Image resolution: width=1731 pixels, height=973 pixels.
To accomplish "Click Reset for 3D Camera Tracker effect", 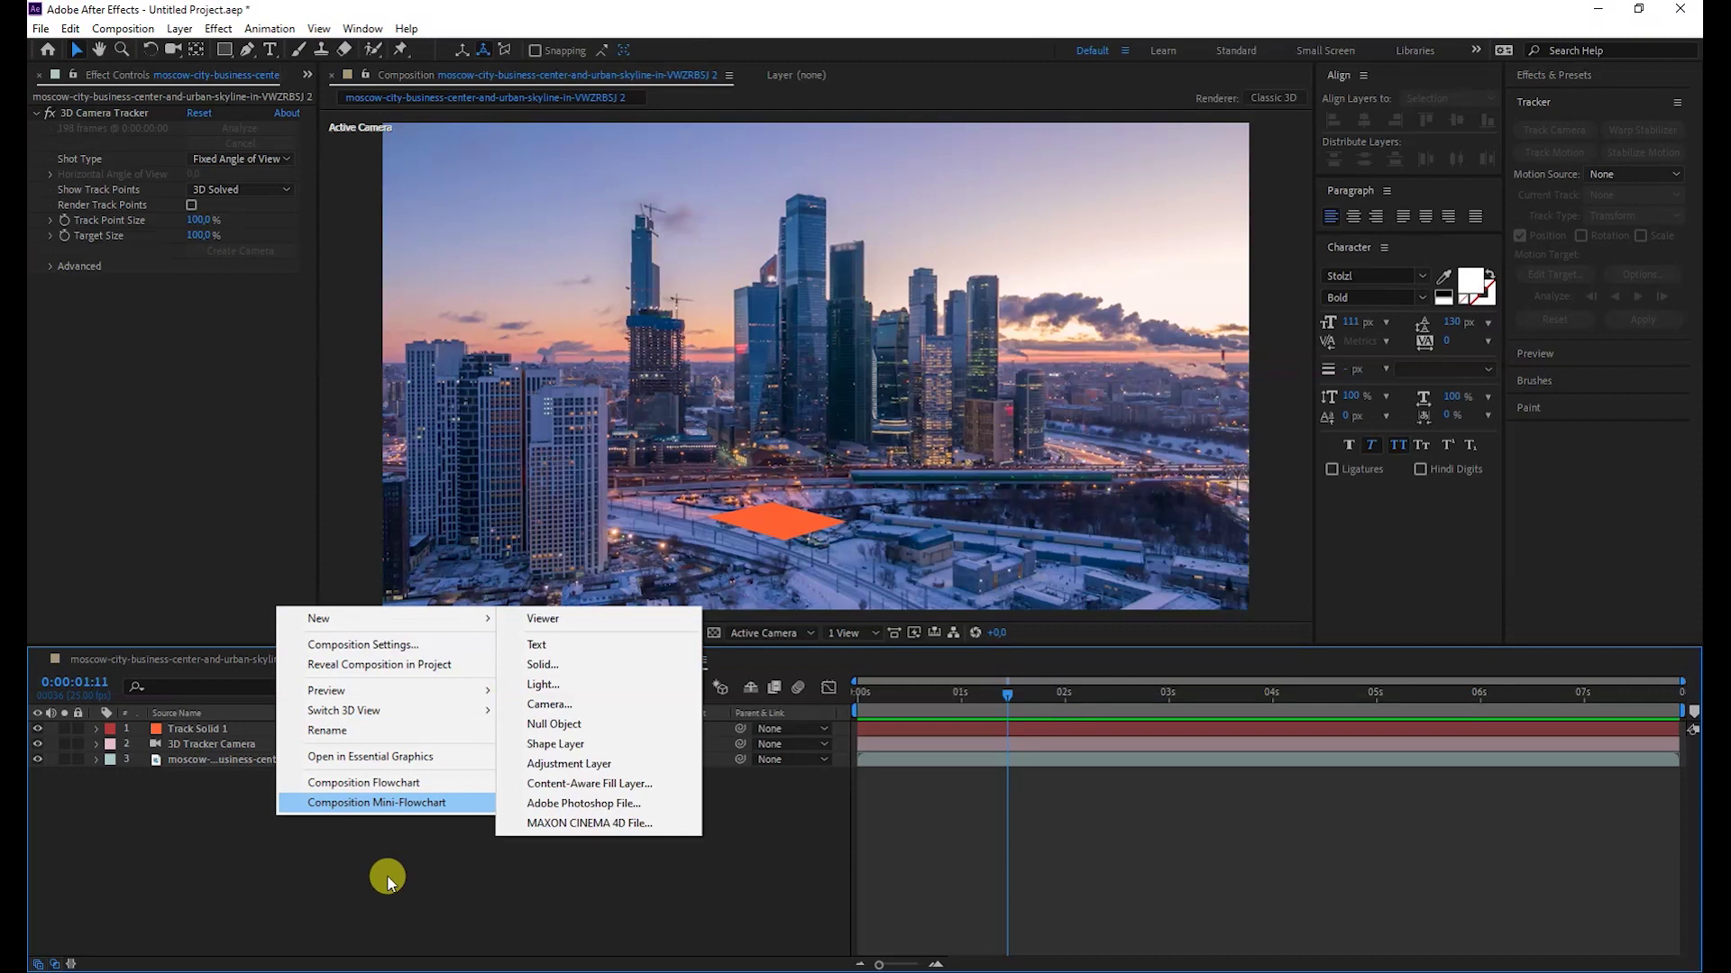I will [199, 114].
